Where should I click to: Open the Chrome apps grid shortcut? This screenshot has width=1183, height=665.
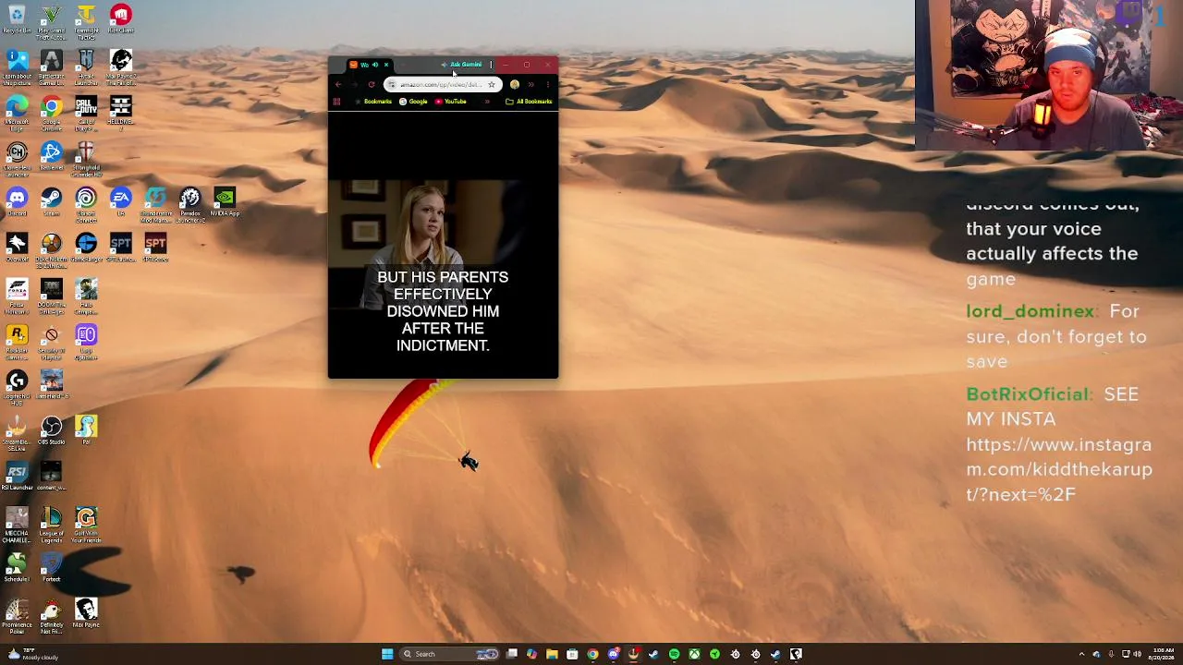336,102
